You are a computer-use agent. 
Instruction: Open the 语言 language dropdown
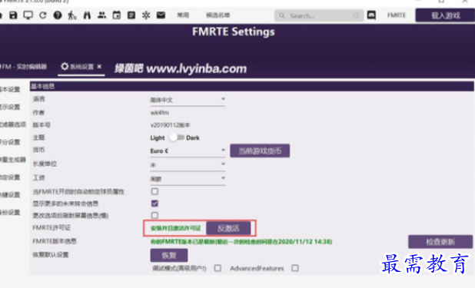tap(188, 100)
